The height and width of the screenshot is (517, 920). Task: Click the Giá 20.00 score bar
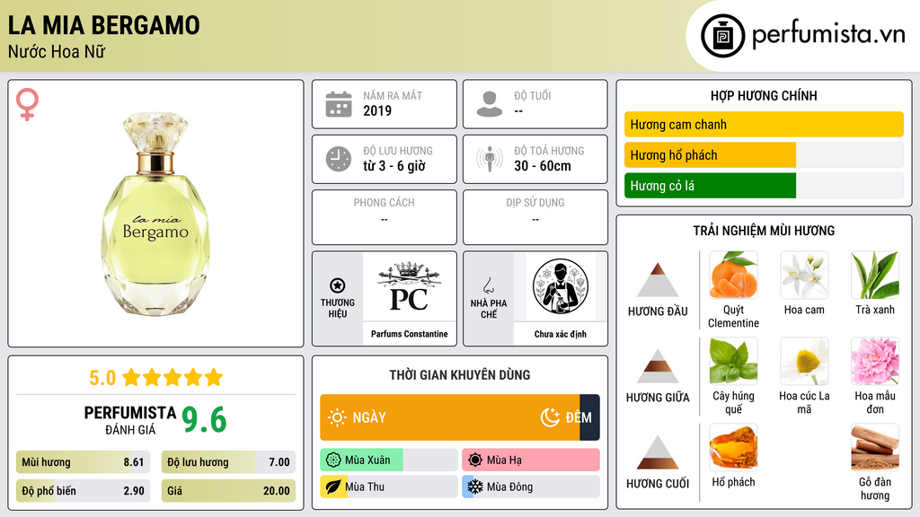[x=228, y=491]
